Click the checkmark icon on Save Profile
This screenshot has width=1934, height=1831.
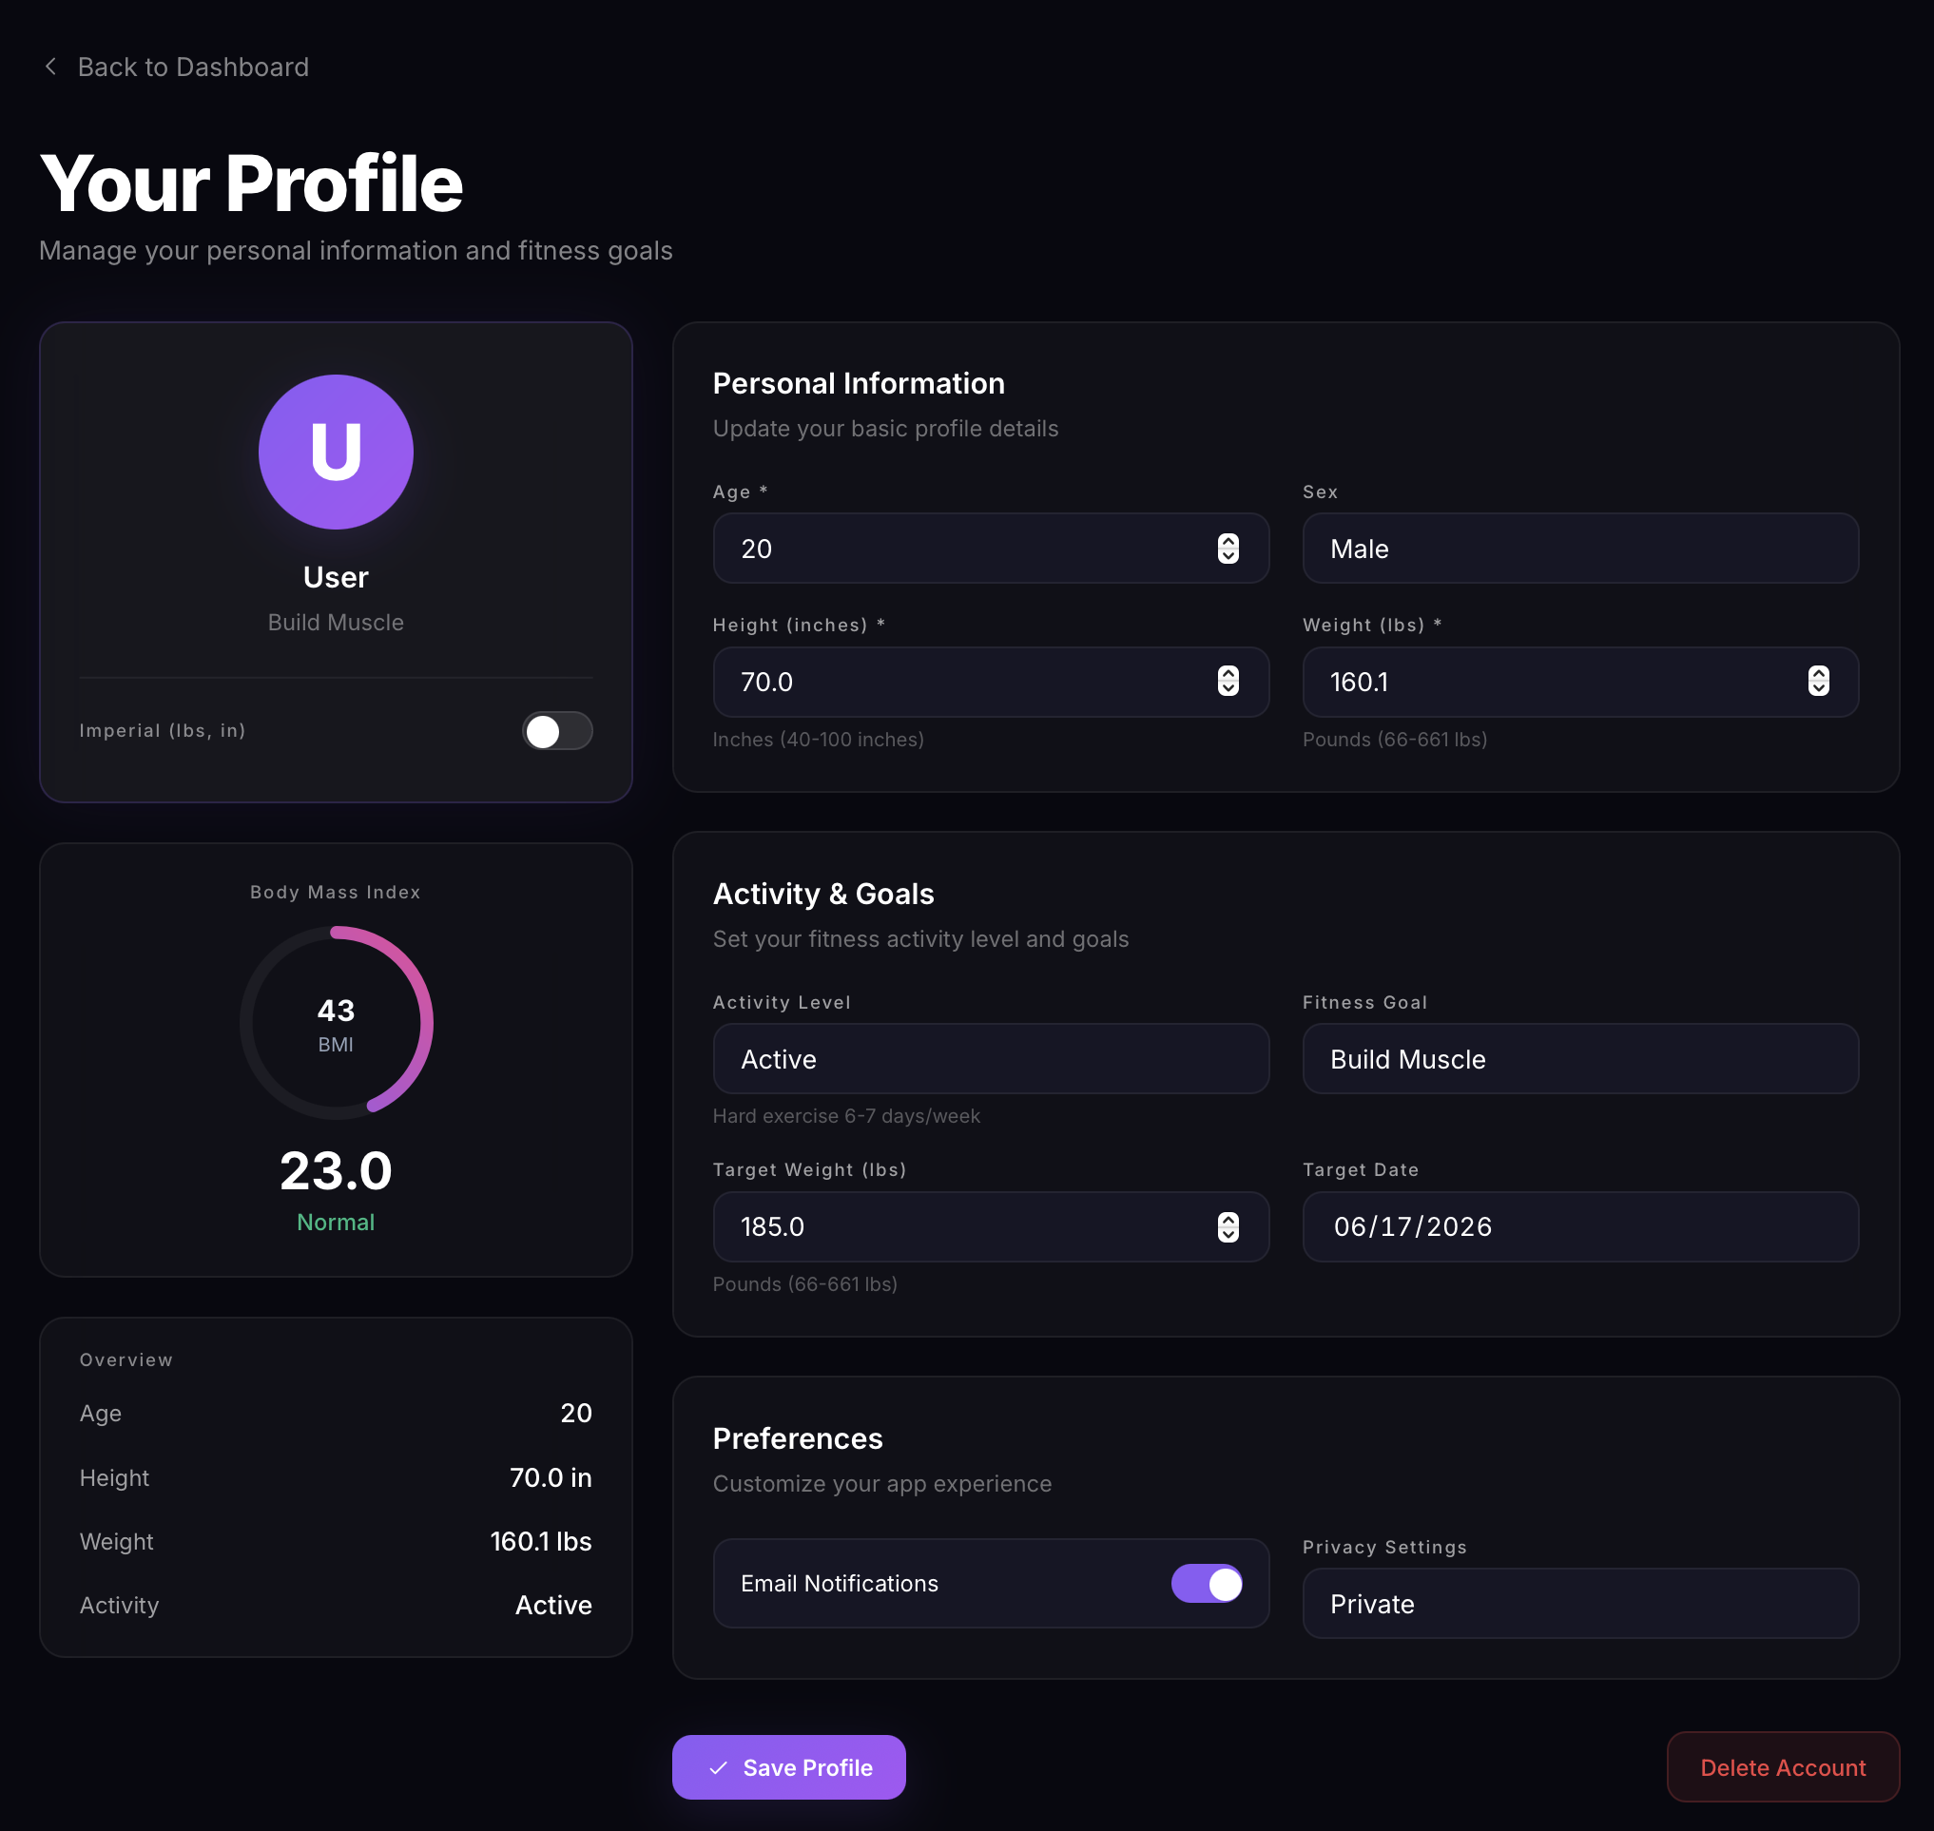pos(719,1767)
